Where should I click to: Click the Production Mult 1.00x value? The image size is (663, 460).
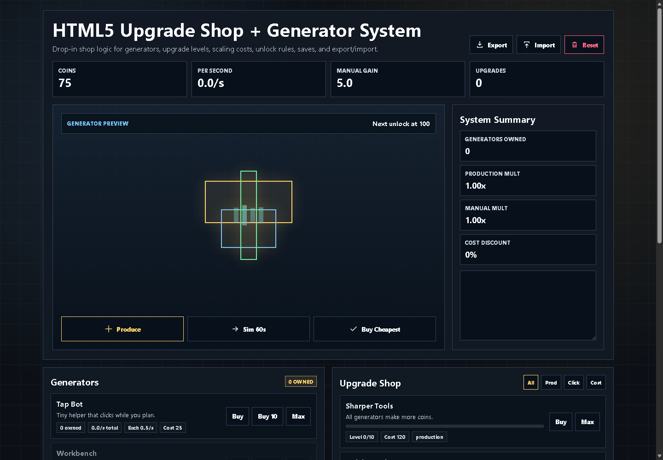476,186
